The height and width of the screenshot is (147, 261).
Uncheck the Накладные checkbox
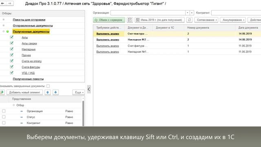tap(11, 49)
